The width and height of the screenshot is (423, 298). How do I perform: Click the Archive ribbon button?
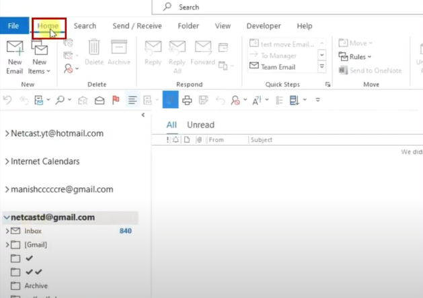click(119, 52)
